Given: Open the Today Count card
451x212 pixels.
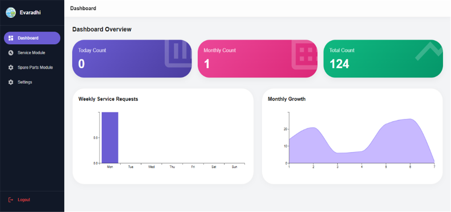Looking at the screenshot, I should [132, 59].
